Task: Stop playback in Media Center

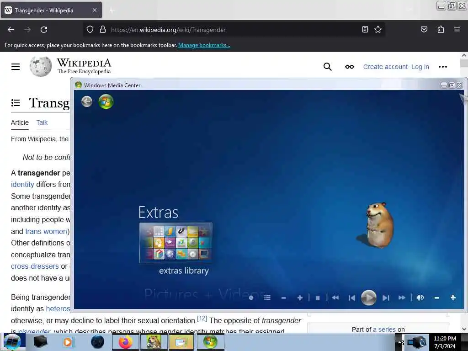Action: coord(318,298)
